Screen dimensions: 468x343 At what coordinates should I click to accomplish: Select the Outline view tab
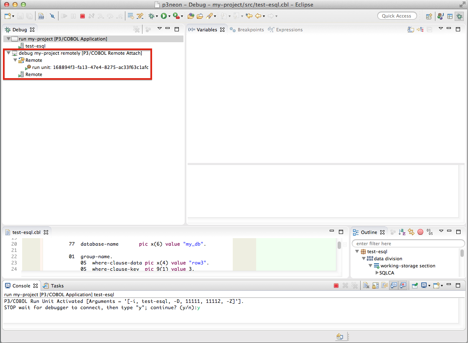(x=369, y=232)
